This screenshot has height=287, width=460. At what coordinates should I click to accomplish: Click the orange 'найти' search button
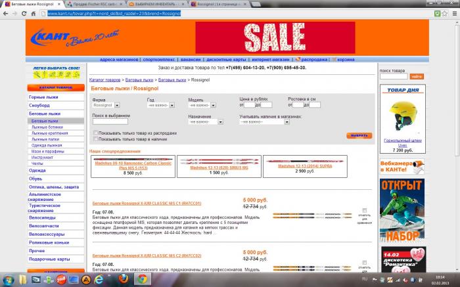[x=417, y=77]
